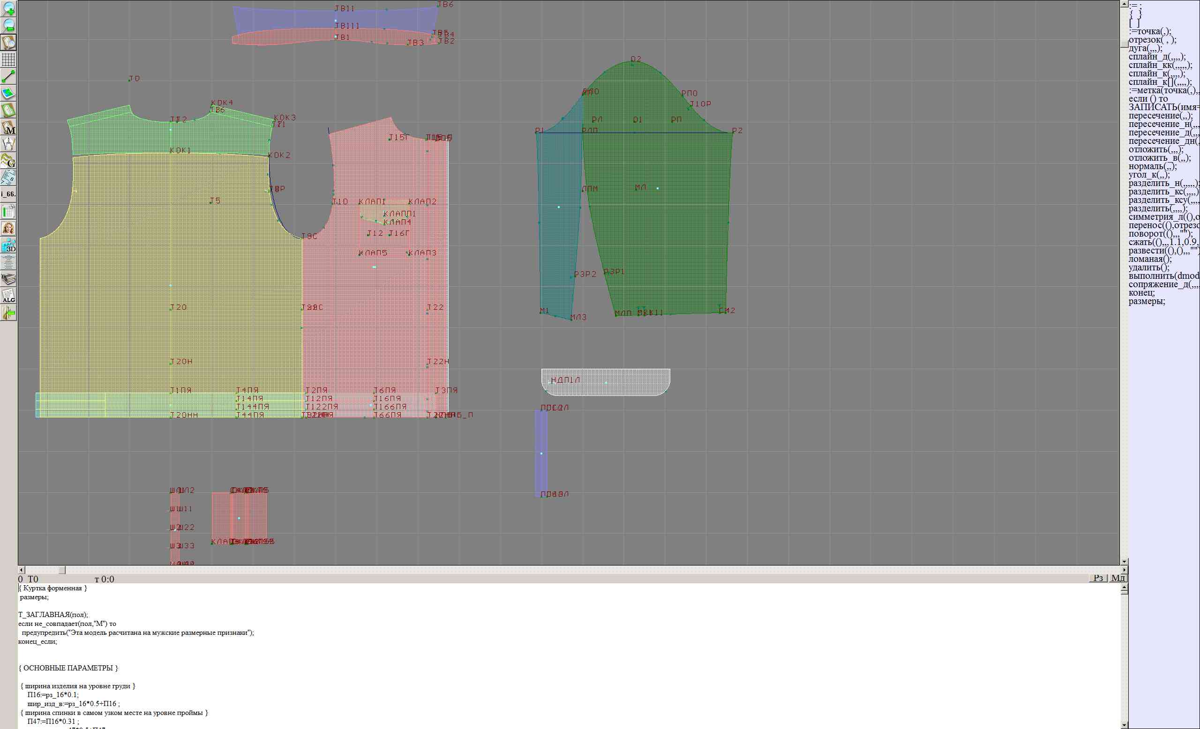This screenshot has width=1200, height=729.
Task: Click the zoom in magnifier icon
Action: point(8,8)
